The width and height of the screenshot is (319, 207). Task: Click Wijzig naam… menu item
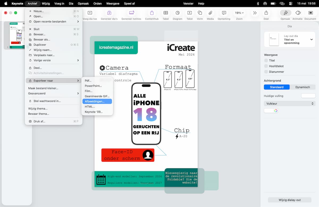(54, 50)
